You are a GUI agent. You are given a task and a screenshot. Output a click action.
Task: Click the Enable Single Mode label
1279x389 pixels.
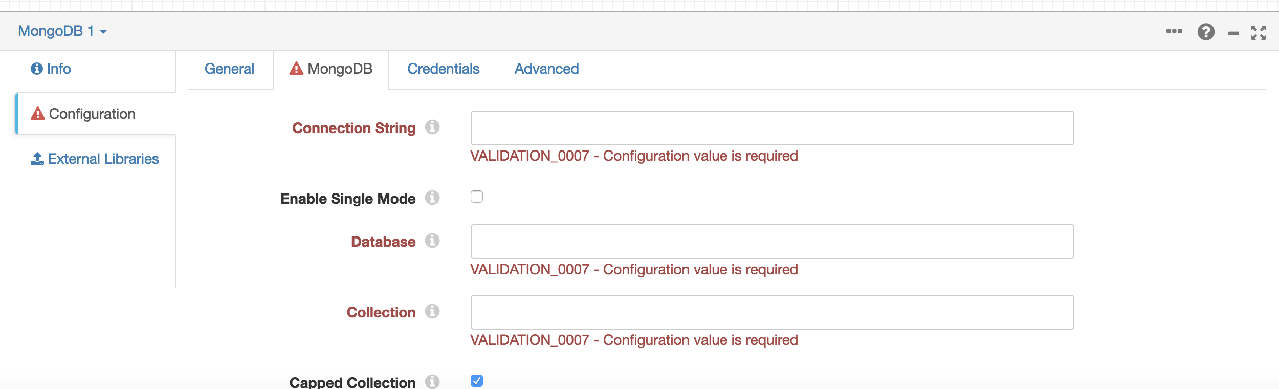(348, 199)
